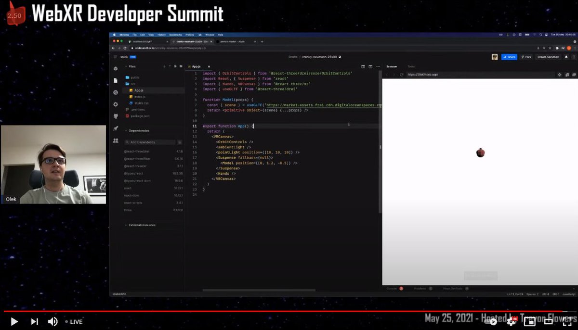
Task: Click Drafts breadcrumb link
Action: pyautogui.click(x=293, y=57)
